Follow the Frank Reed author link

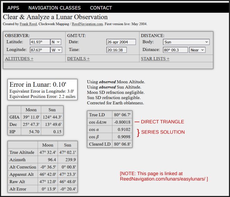(29, 24)
